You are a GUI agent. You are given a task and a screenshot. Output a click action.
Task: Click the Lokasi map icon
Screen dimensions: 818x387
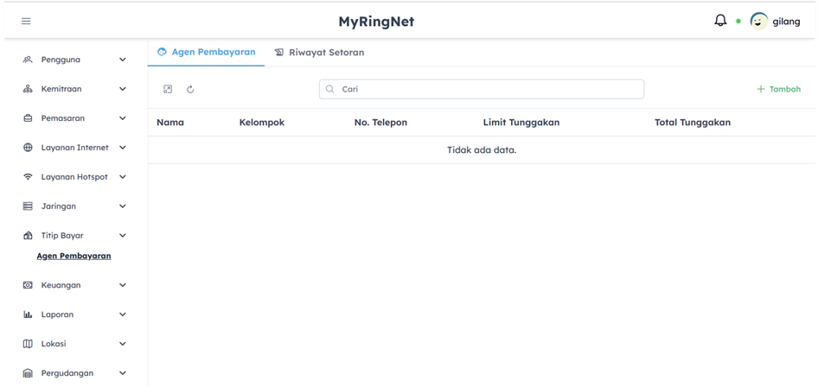point(28,344)
